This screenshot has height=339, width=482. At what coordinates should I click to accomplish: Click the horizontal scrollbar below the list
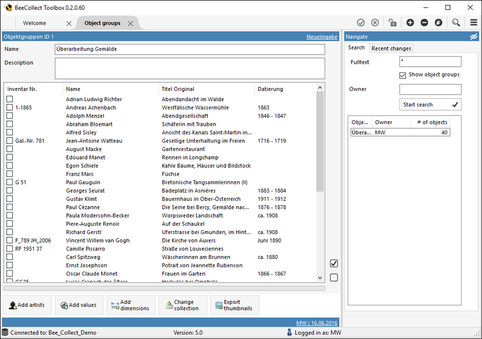pos(164,288)
